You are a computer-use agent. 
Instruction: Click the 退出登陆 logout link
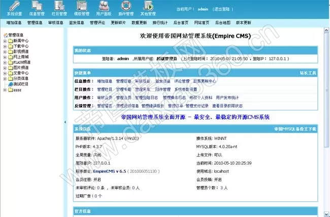[223, 9]
